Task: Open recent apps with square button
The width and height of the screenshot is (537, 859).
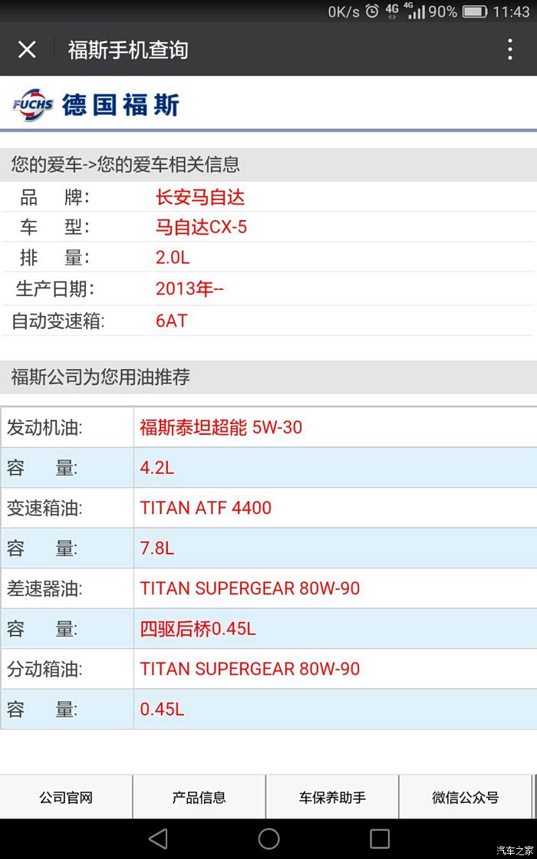Action: tap(379, 838)
